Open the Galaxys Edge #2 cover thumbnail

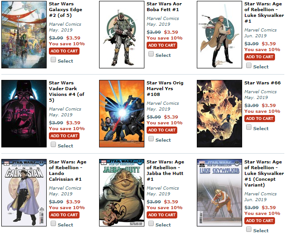click(24, 35)
